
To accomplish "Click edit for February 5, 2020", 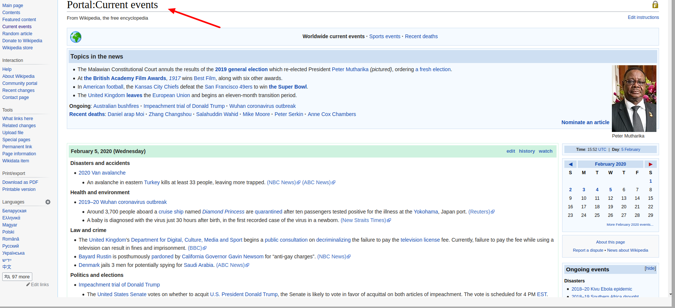I will tap(511, 151).
